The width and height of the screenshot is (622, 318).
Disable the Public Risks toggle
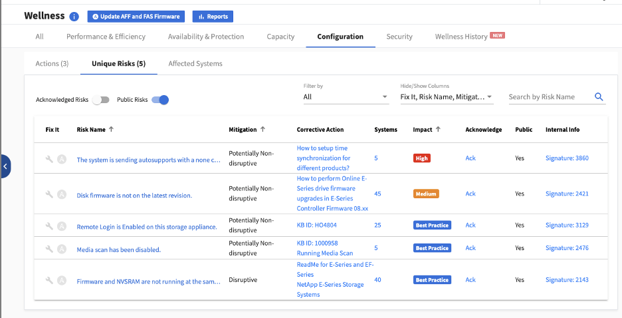coord(160,100)
